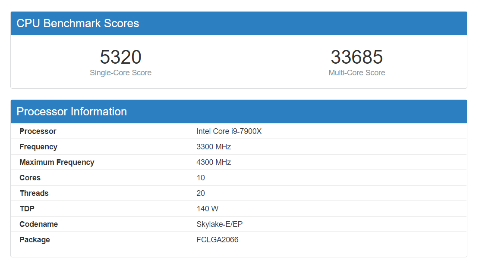Viewport: 482px width, 269px height.
Task: Select the Threads value 20
Action: (x=201, y=193)
